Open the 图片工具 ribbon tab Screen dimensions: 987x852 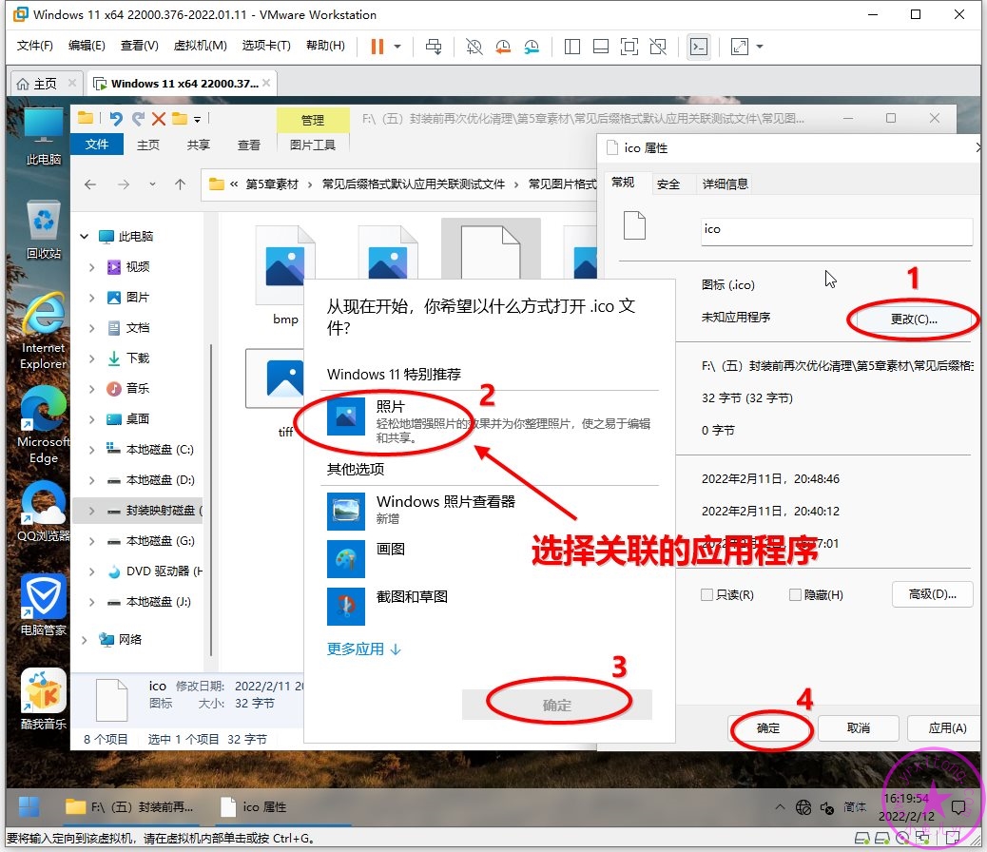click(312, 145)
